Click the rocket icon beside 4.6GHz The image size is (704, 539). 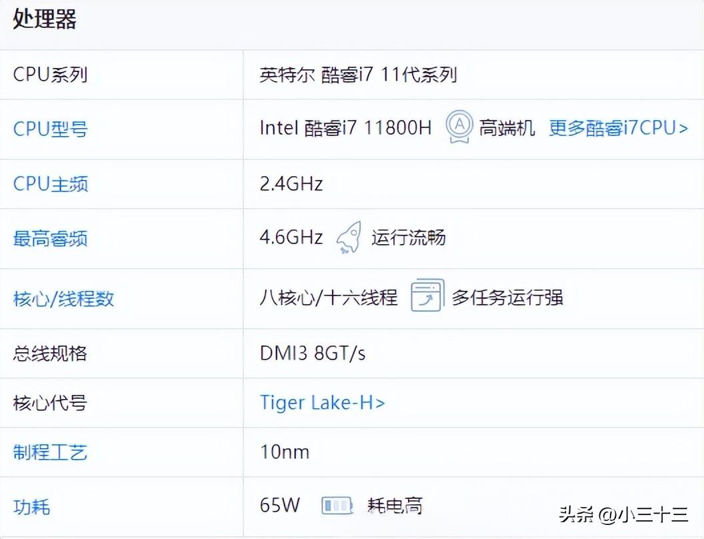click(349, 237)
